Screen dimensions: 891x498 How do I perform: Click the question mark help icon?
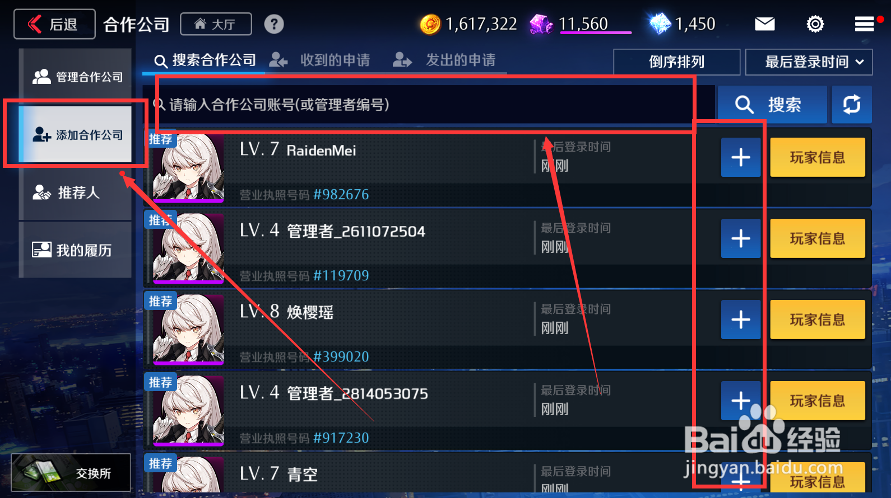click(274, 24)
